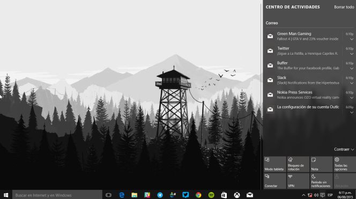356x199 pixels.
Task: Open the Windows Store from the taskbar
Action: click(x=224, y=195)
